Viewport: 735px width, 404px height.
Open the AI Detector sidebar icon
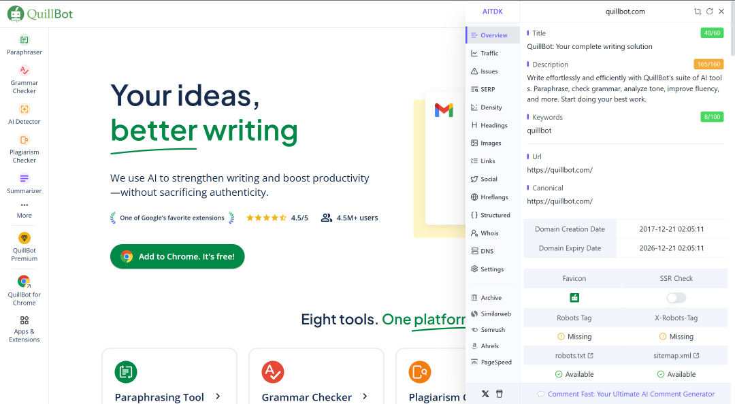pyautogui.click(x=24, y=114)
